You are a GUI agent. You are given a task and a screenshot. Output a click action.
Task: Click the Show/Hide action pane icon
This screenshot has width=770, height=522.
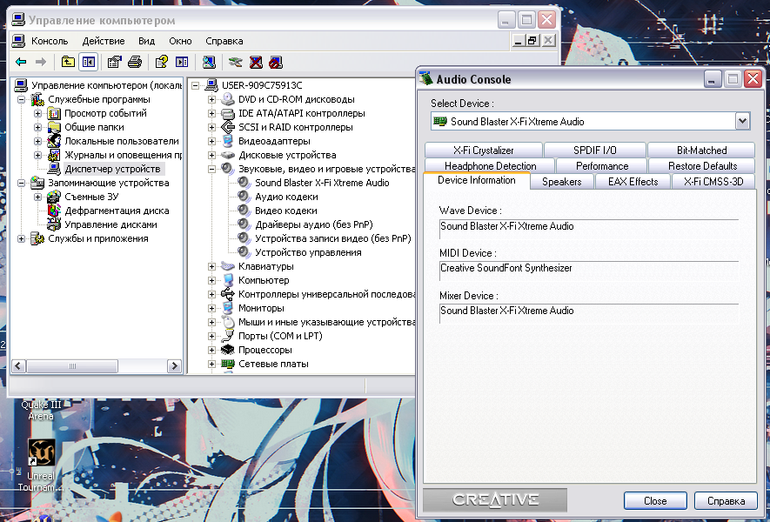click(x=182, y=62)
